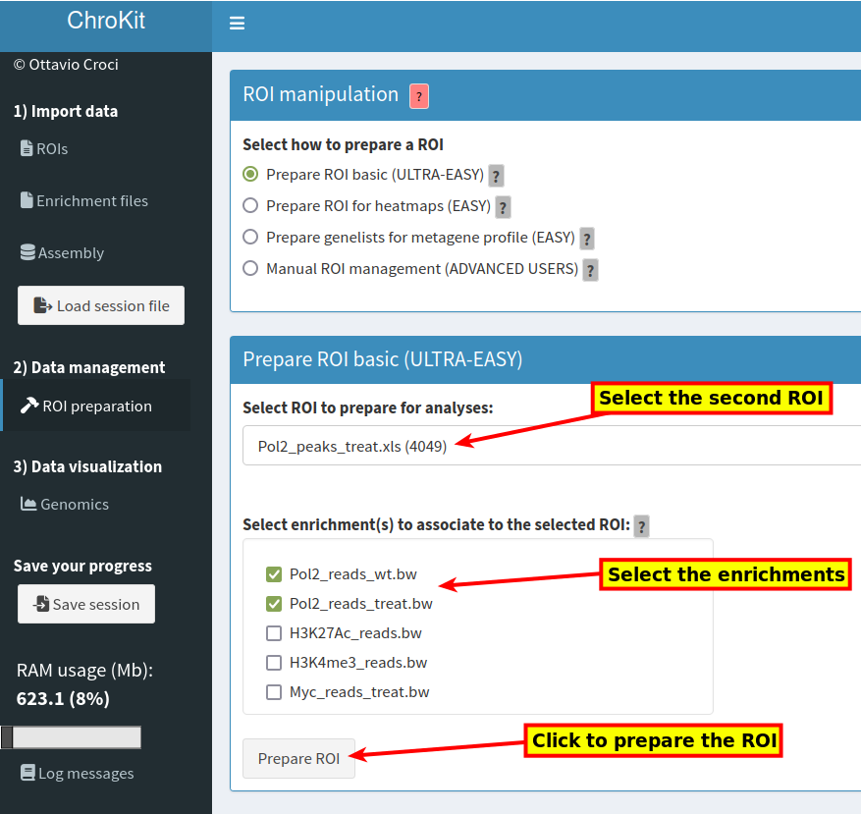Toggle the sidebar hamburger menu
861x814 pixels.
click(x=237, y=23)
